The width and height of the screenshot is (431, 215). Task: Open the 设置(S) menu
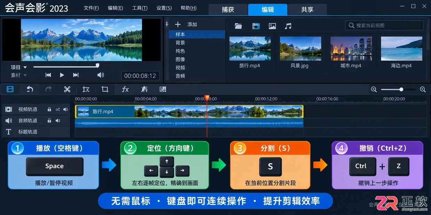[x=164, y=8]
